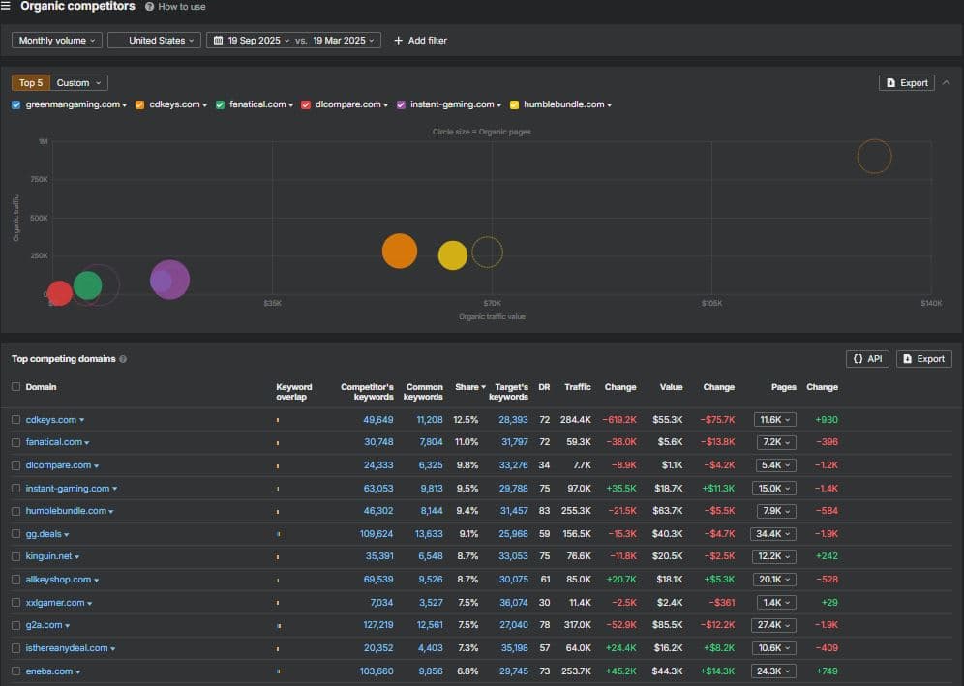Image resolution: width=964 pixels, height=686 pixels.
Task: Open the Monthly volume dropdown
Action: pyautogui.click(x=56, y=41)
